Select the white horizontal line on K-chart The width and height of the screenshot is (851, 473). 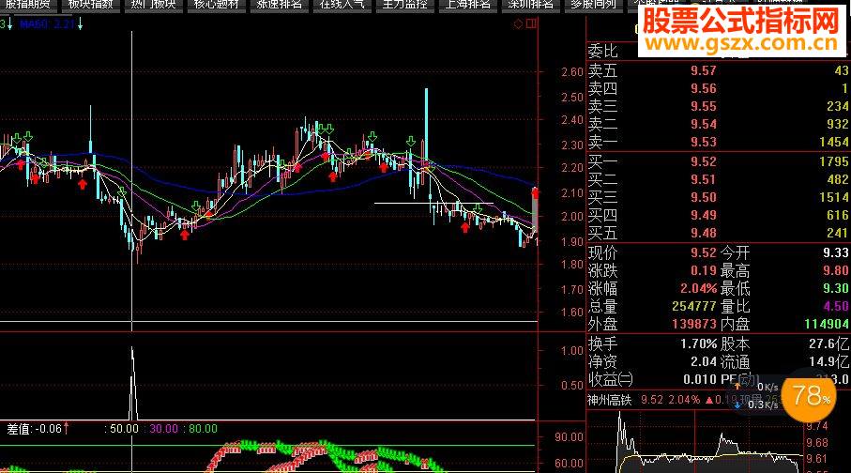coord(433,204)
